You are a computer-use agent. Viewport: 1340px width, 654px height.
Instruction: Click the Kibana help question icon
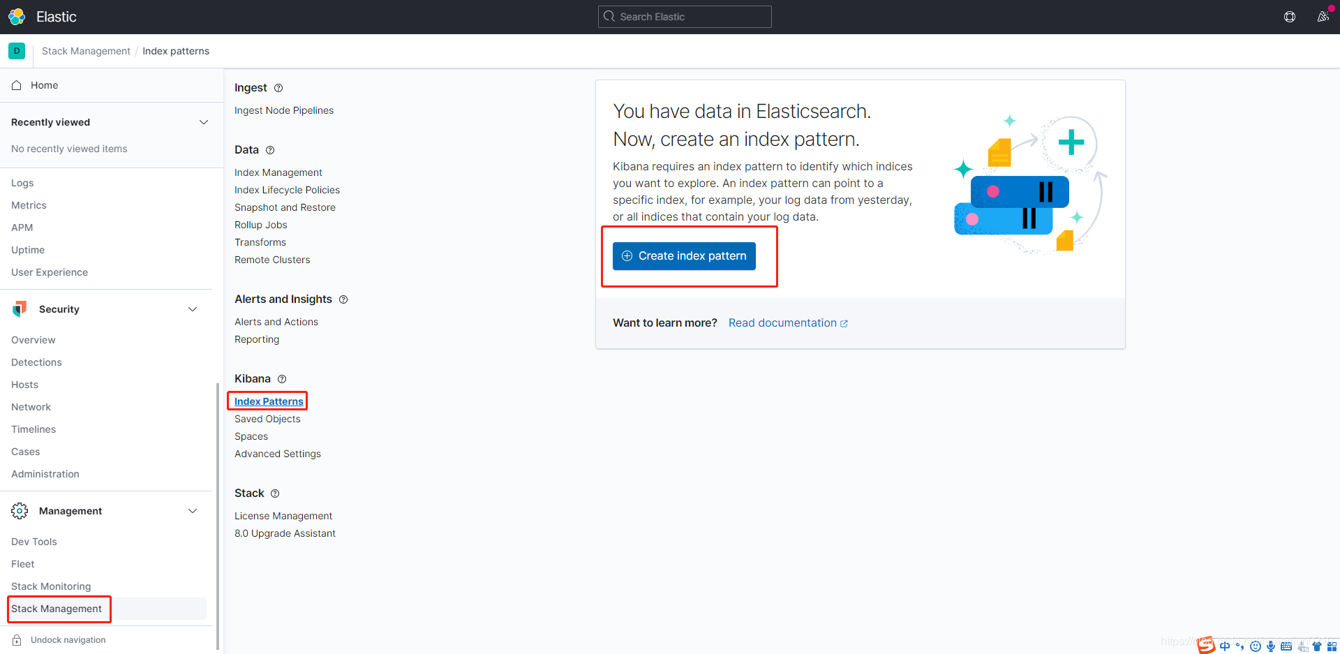(282, 379)
